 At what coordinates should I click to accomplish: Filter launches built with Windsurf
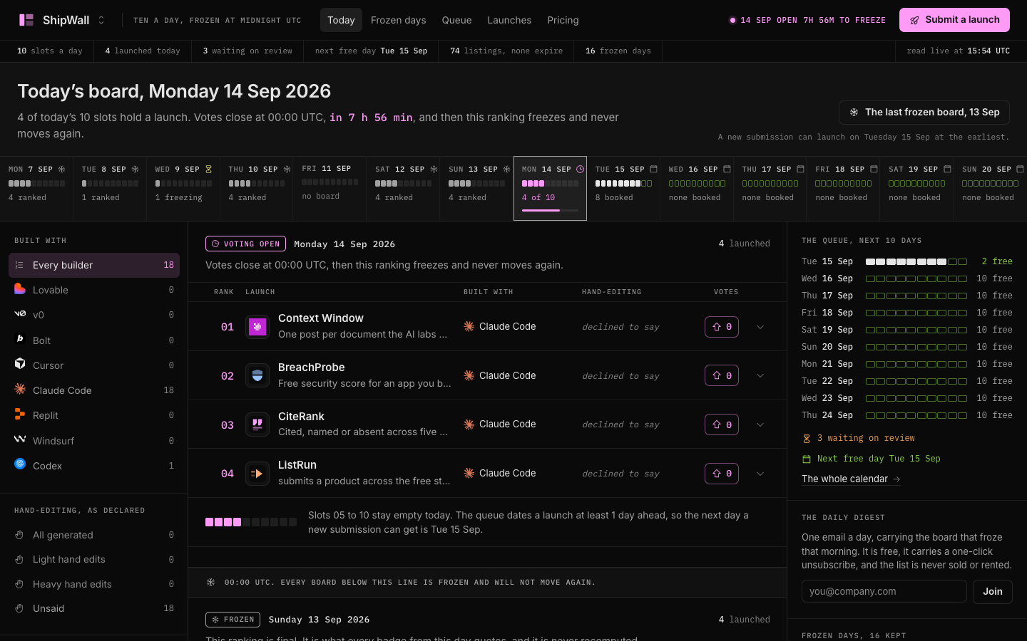tap(94, 441)
